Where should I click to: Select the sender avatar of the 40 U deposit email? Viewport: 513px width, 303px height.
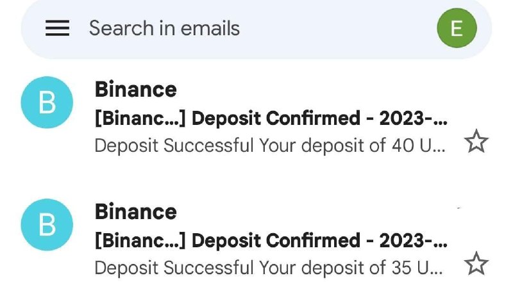tap(47, 102)
